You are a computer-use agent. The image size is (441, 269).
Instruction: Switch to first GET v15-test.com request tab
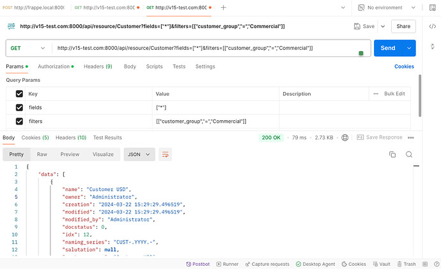click(107, 8)
